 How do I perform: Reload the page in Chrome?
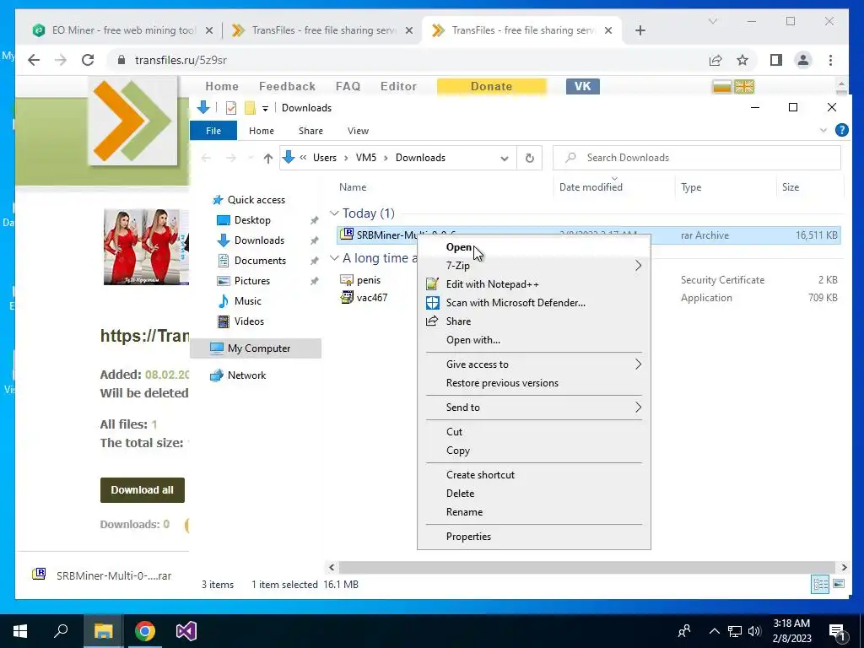pos(88,60)
